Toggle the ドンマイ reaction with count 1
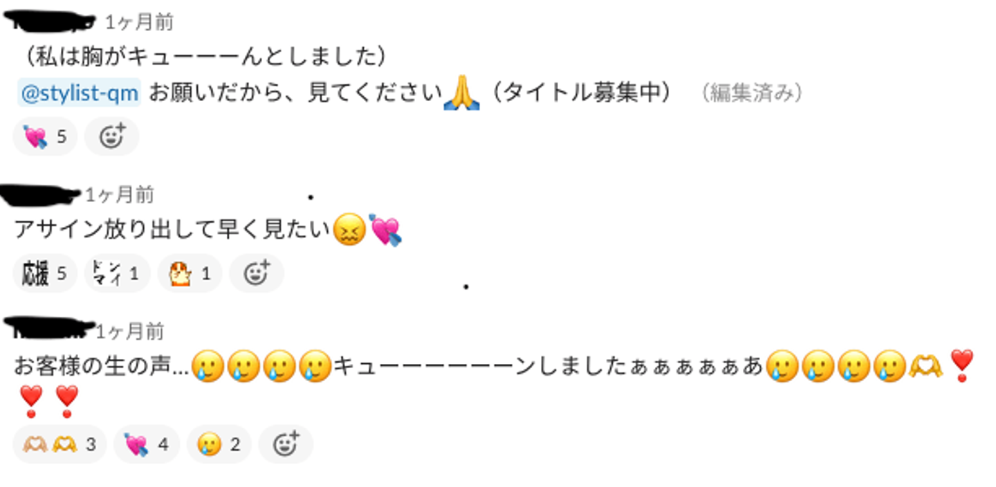Viewport: 996px width, 487px height. 117,273
